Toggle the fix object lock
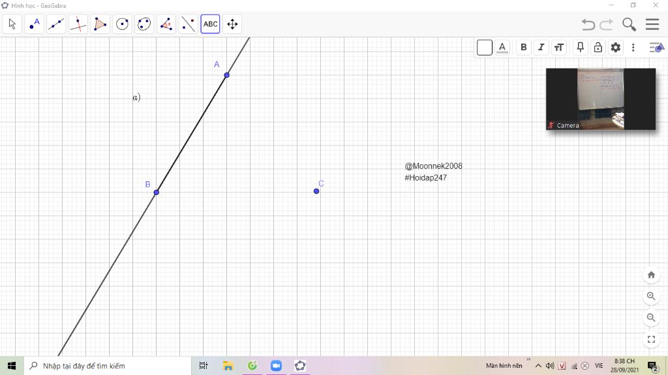 pyautogui.click(x=598, y=48)
